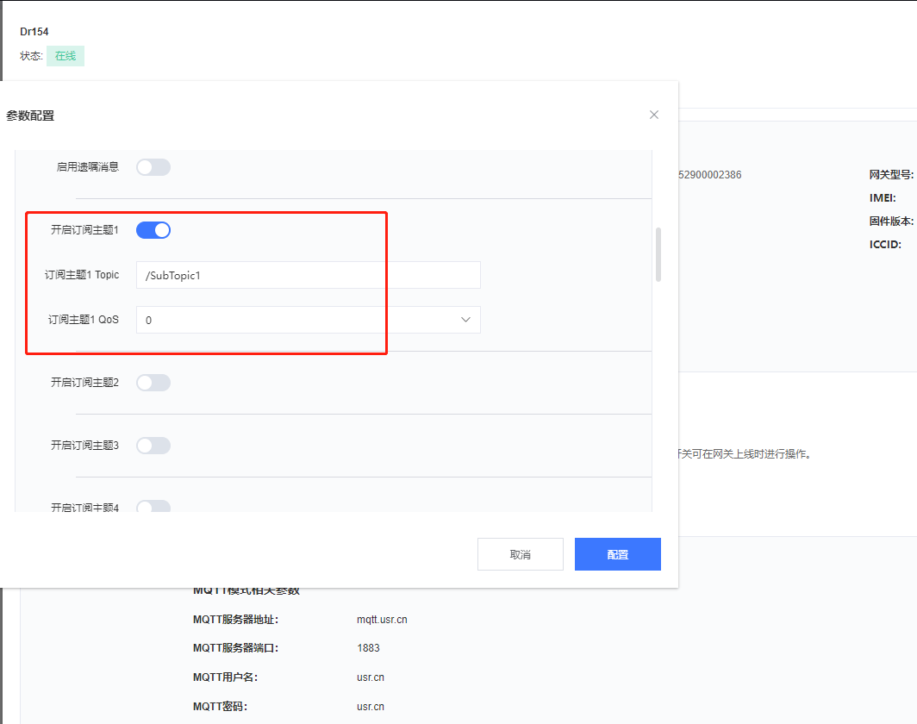The height and width of the screenshot is (724, 917).
Task: Enable the 开启订阅主题2 switch
Action: pos(153,383)
